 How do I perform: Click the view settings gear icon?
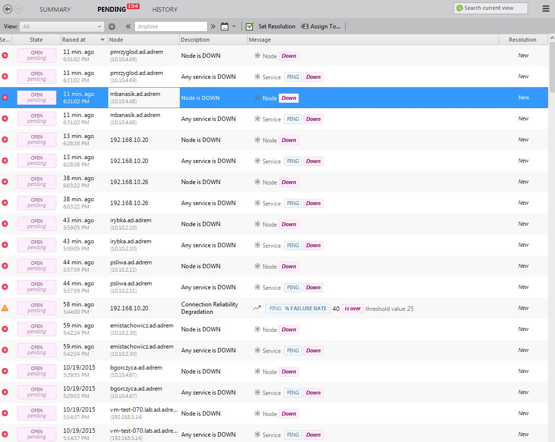pyautogui.click(x=112, y=26)
